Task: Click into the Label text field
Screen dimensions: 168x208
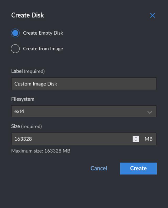Action: tap(84, 84)
